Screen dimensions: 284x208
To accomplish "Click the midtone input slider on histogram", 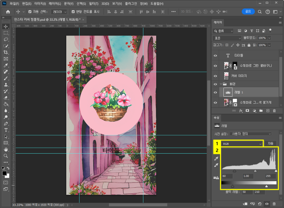I will click(256, 170).
